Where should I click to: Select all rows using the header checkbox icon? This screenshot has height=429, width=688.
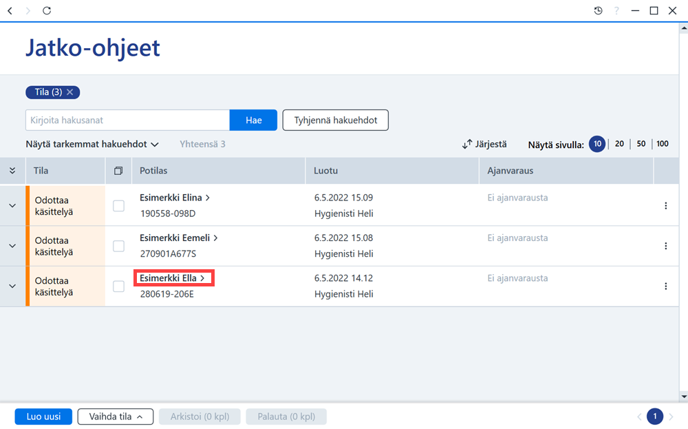[118, 171]
